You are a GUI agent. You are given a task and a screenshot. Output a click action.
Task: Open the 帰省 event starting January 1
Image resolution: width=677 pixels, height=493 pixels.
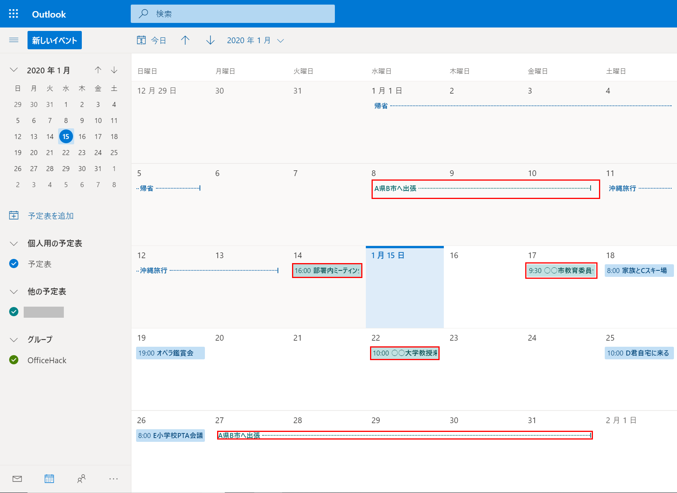(523, 106)
